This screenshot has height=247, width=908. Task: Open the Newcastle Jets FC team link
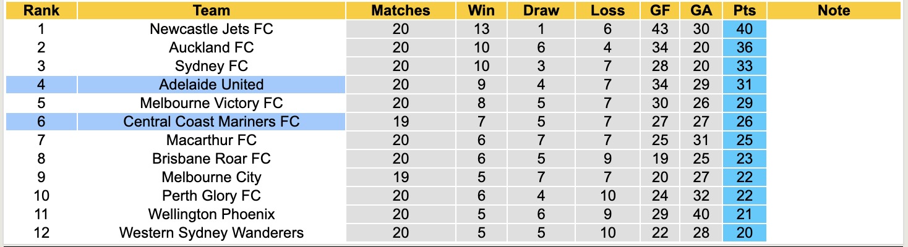click(211, 29)
